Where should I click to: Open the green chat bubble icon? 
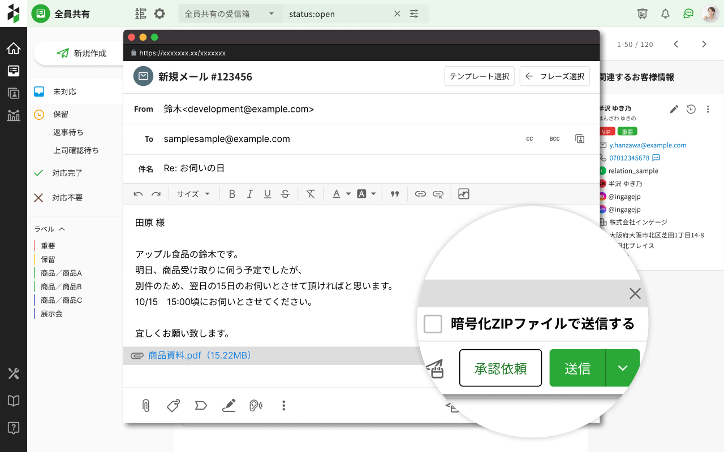tap(688, 14)
